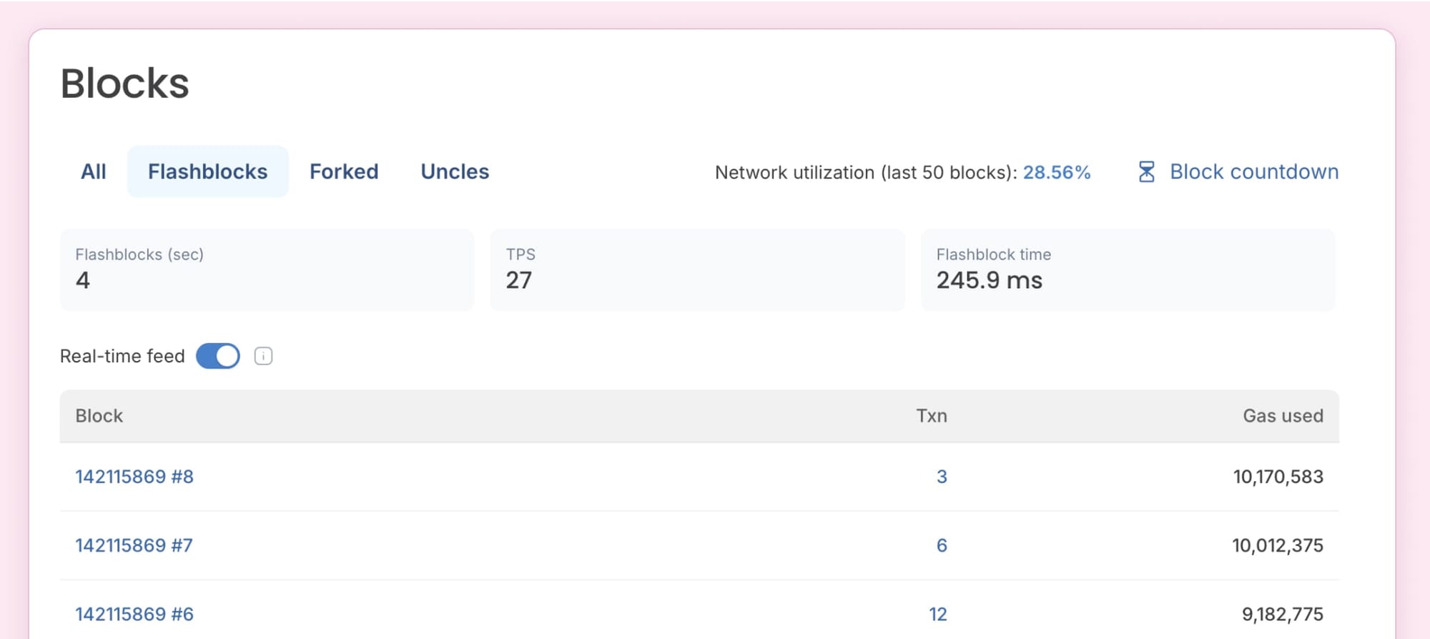
Task: Open block 142115869 #6
Action: click(x=134, y=614)
